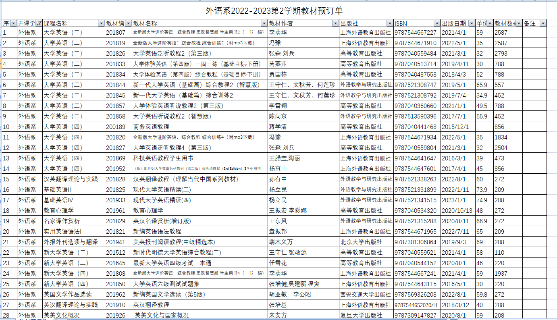Open the 出版日期 column filter dropdown

[472, 23]
